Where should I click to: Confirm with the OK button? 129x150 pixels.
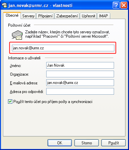pos(60,143)
